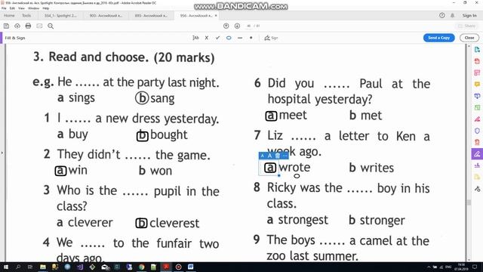Click the Send a Copy button
The image size is (483, 272).
[439, 38]
